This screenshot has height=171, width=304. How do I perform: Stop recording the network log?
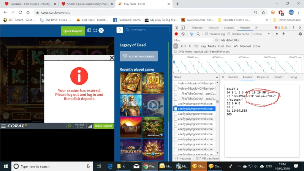pos(176,34)
